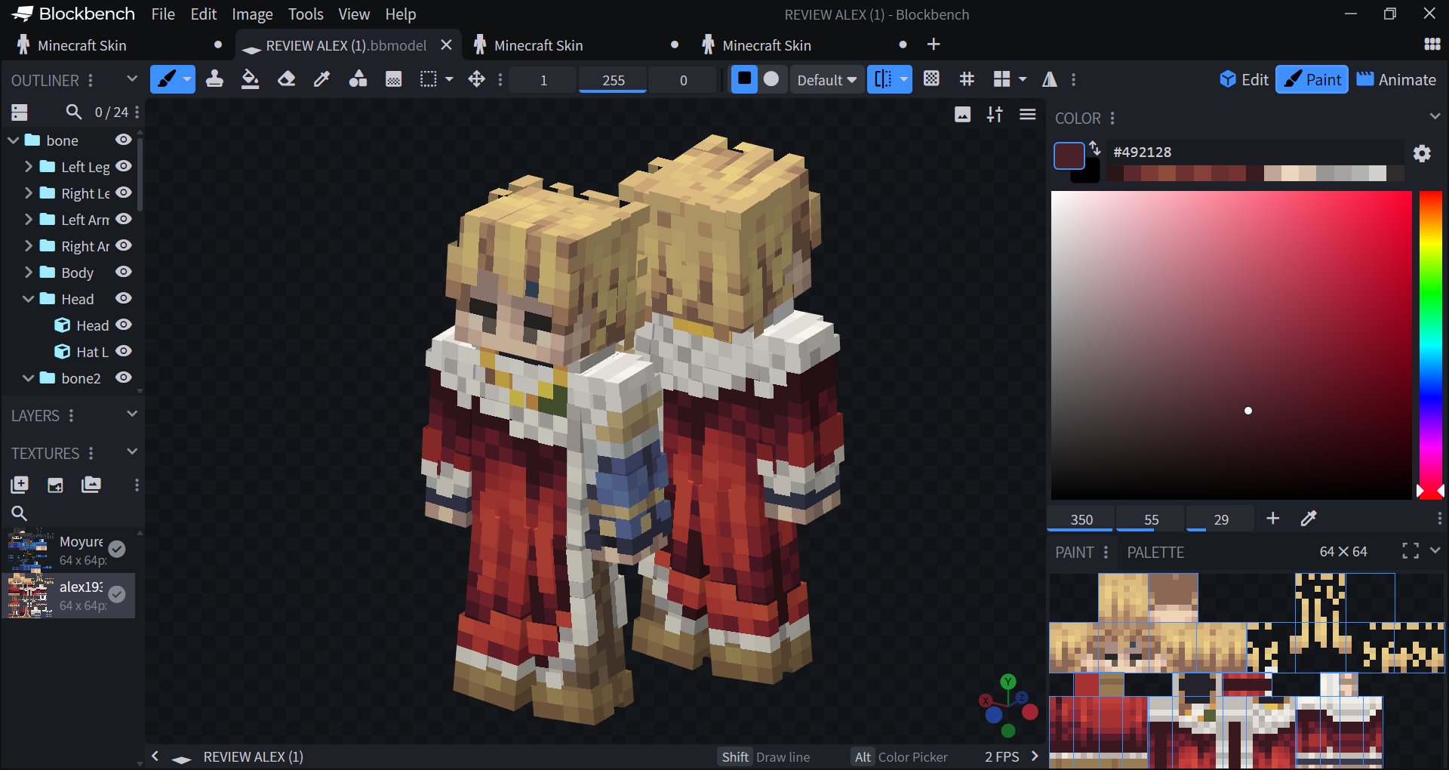Screen dimensions: 1449x770
Task: Choose the Gradient tool in toolbar
Action: click(x=393, y=79)
